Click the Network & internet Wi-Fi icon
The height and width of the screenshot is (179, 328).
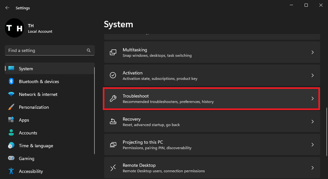(11, 94)
